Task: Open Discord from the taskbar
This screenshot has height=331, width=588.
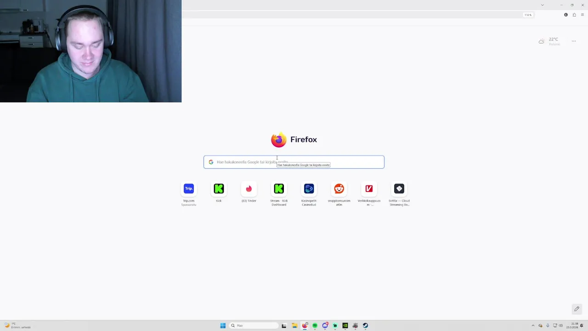Action: pyautogui.click(x=325, y=325)
